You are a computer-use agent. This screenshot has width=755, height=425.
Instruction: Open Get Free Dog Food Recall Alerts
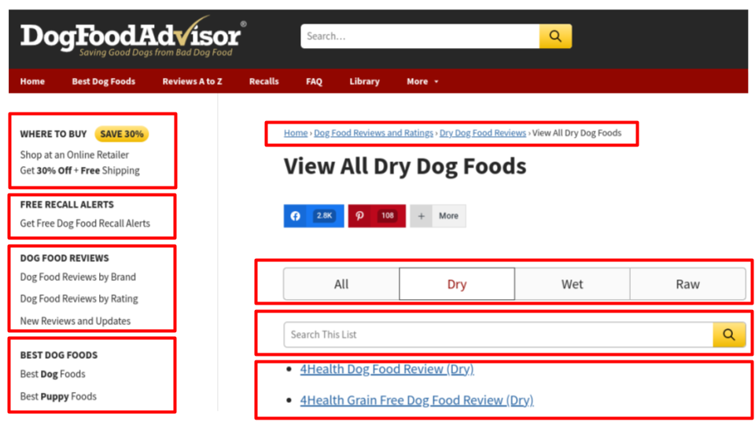85,223
